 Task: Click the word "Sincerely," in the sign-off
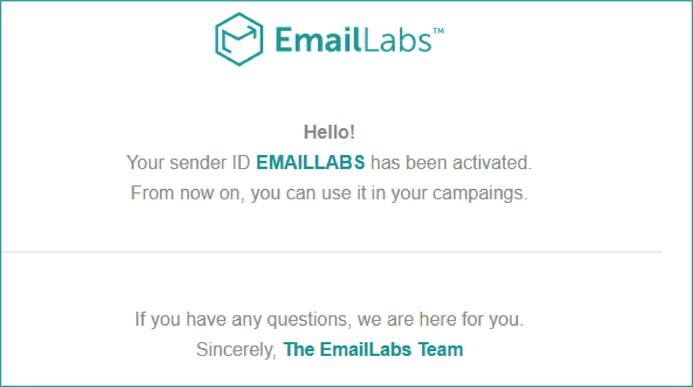coord(236,350)
